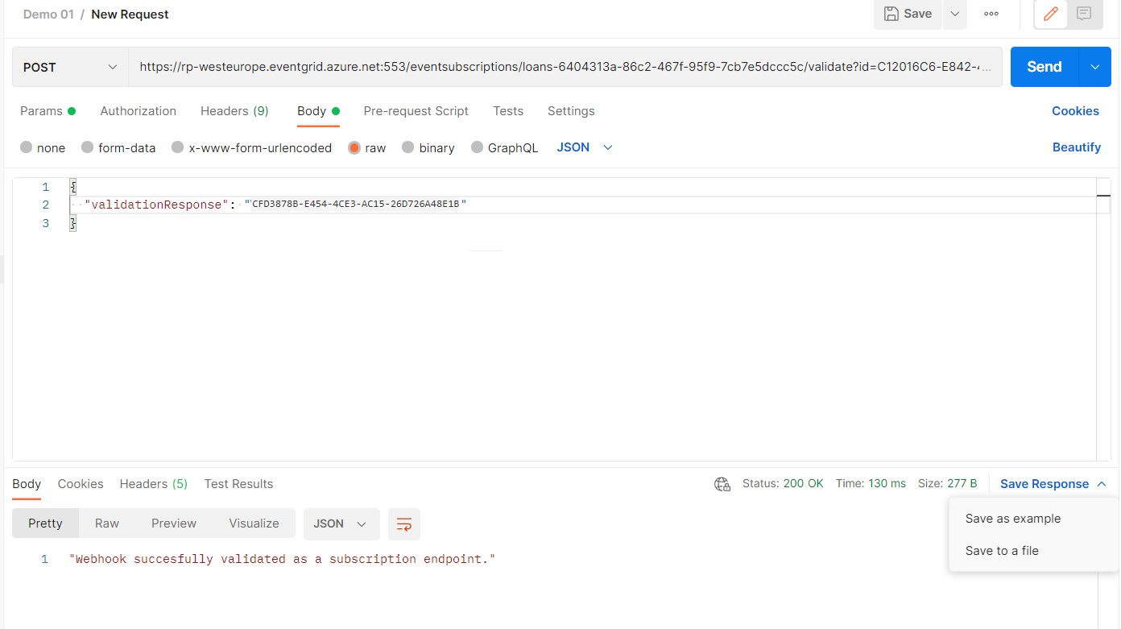Click the Save button
The width and height of the screenshot is (1121, 629).
(908, 14)
